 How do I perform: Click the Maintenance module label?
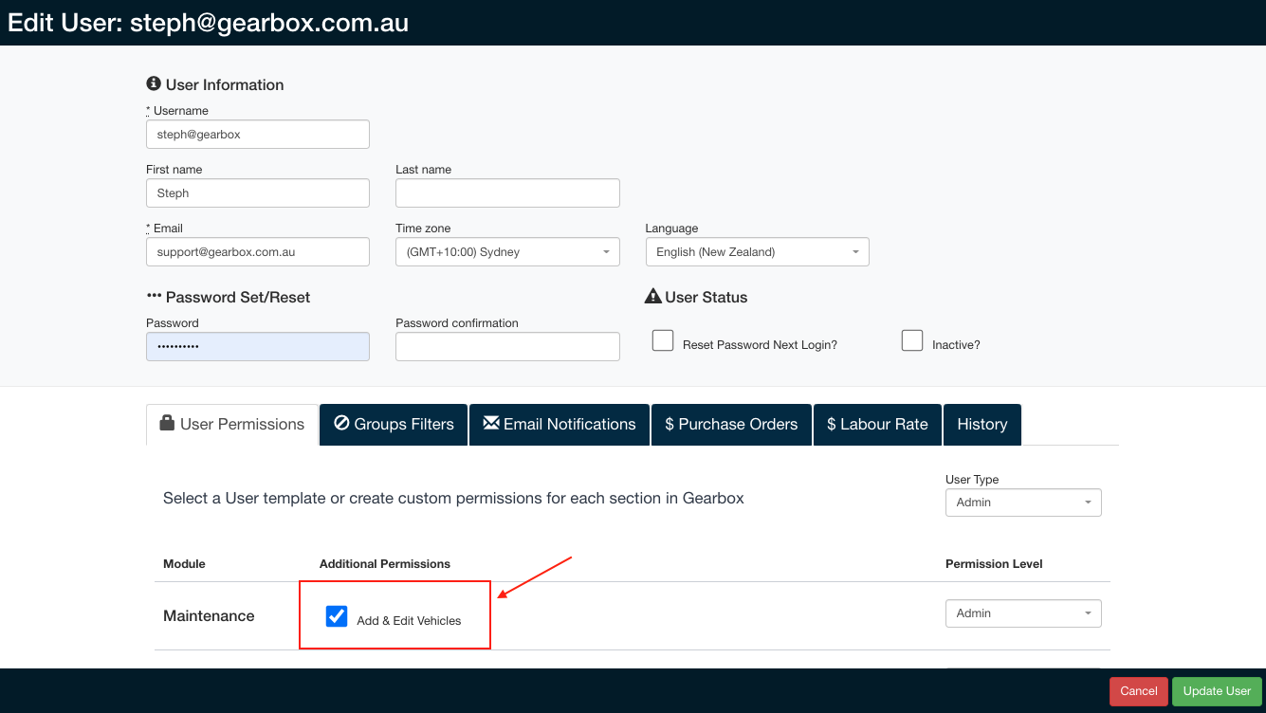point(209,616)
